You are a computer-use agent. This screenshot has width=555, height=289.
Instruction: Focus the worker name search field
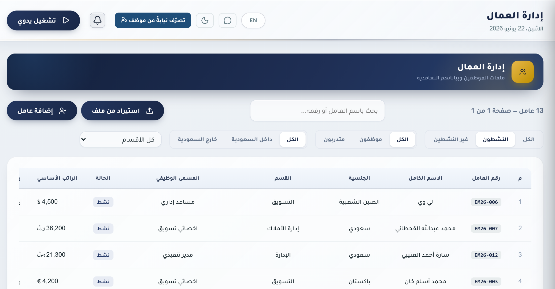click(318, 110)
